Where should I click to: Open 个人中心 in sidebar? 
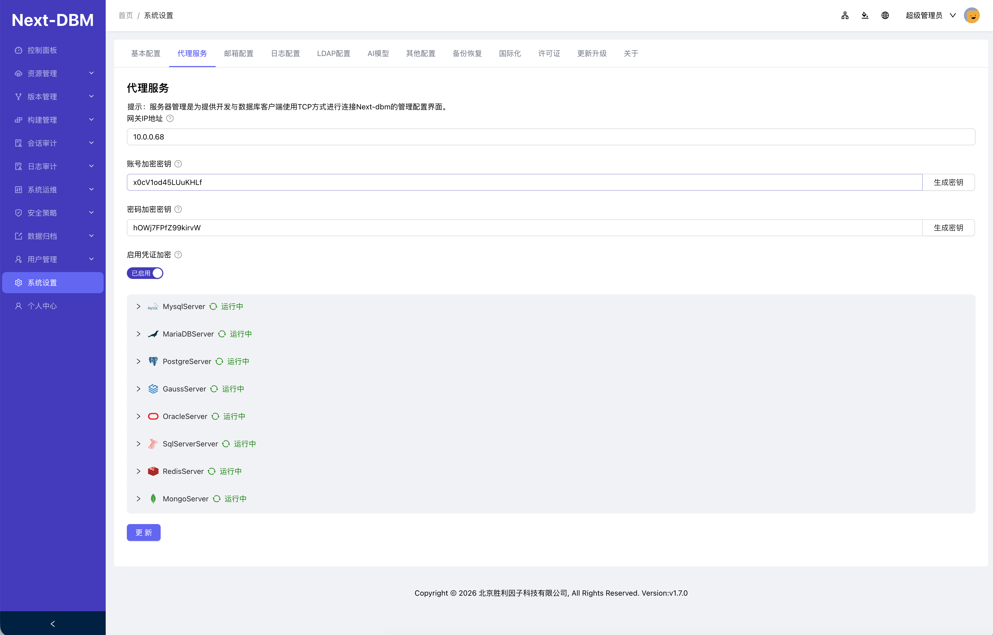[53, 306]
